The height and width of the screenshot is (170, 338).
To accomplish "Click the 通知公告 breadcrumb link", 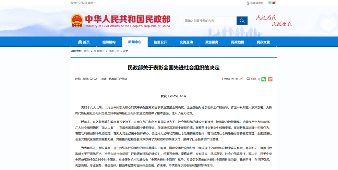I will click(x=114, y=51).
